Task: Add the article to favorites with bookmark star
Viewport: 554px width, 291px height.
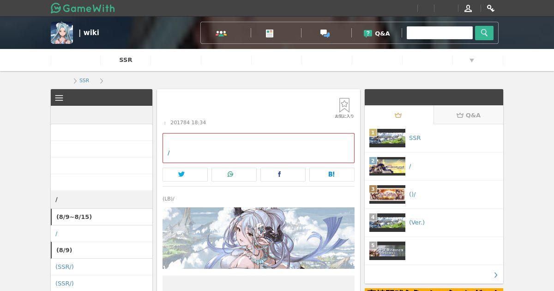Action: tap(344, 108)
